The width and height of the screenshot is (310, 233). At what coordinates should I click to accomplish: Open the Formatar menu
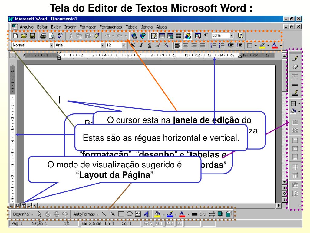[87, 27]
